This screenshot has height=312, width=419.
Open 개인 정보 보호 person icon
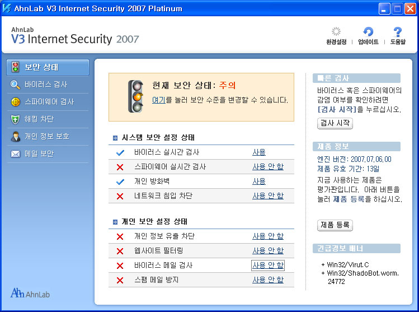(x=16, y=137)
